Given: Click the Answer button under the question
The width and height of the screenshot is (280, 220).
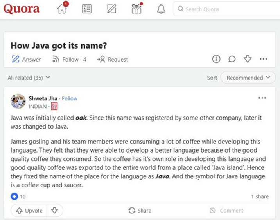Looking at the screenshot, I should tap(26, 60).
